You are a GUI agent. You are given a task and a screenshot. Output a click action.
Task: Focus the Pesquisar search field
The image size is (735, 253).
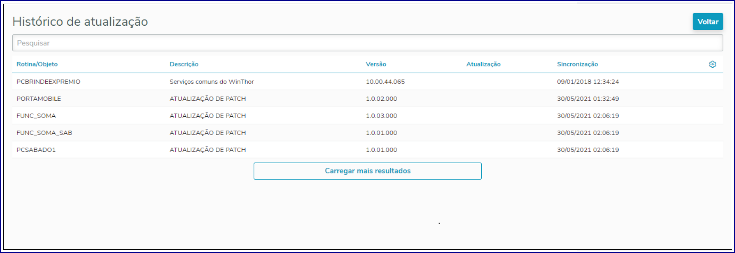[x=367, y=43]
